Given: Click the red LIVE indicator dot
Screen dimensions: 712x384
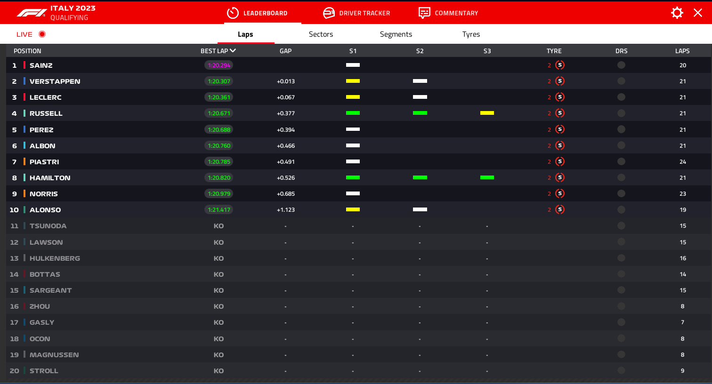Looking at the screenshot, I should click(42, 34).
